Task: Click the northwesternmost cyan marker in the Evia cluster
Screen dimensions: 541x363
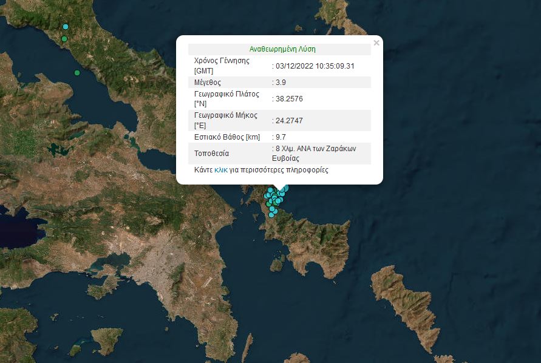Action: click(x=270, y=191)
